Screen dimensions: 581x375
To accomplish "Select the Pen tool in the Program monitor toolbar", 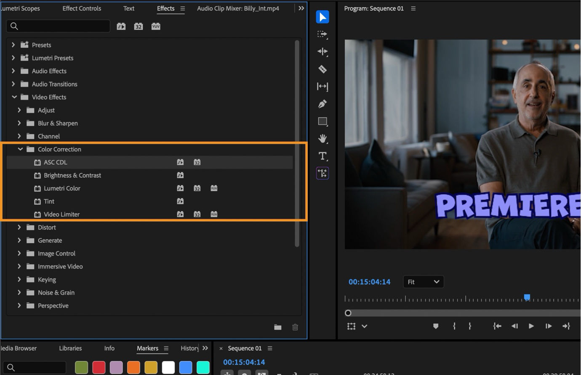I will pyautogui.click(x=322, y=104).
